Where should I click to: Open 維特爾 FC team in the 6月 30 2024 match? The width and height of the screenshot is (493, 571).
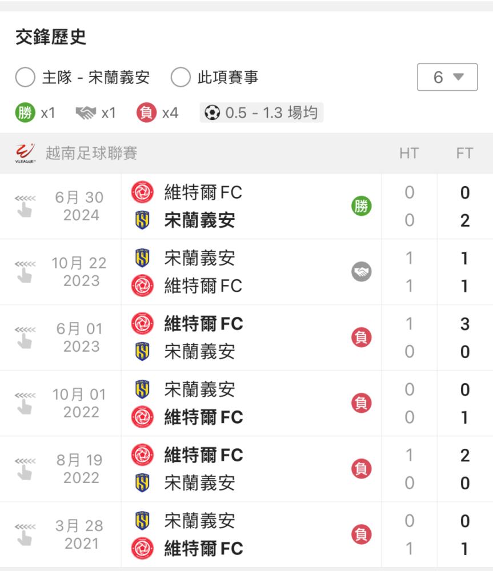coord(203,192)
